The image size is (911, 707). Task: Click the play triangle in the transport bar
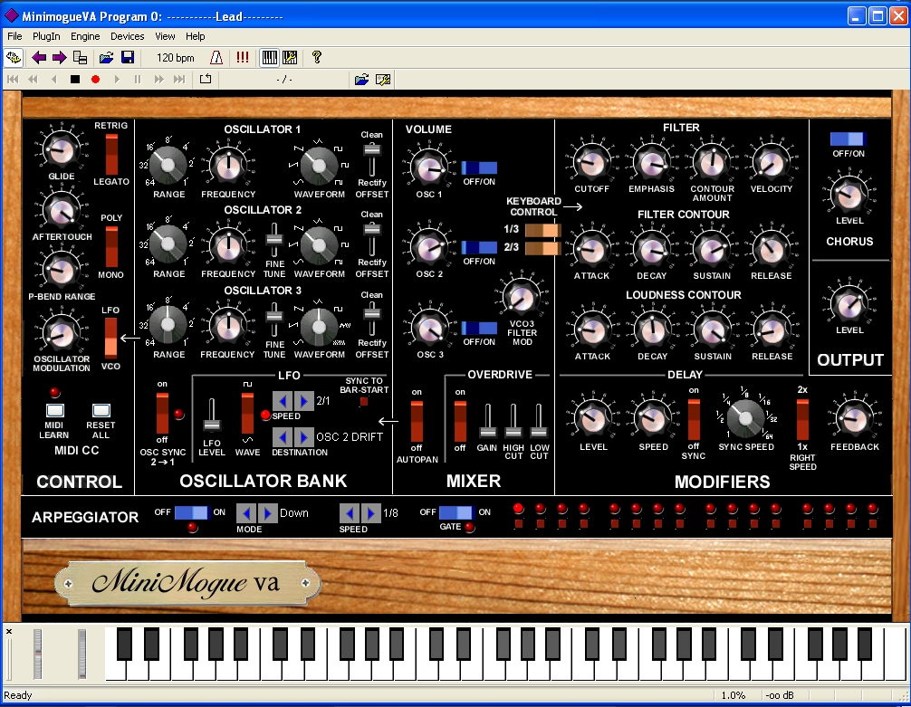click(x=117, y=79)
